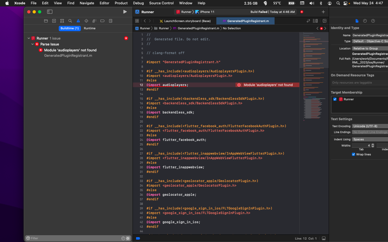Toggle the navigator sidebar panel icon
This screenshot has width=388, height=242.
(x=50, y=12)
